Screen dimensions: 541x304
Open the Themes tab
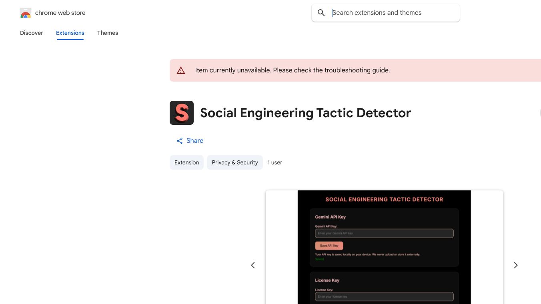108,33
